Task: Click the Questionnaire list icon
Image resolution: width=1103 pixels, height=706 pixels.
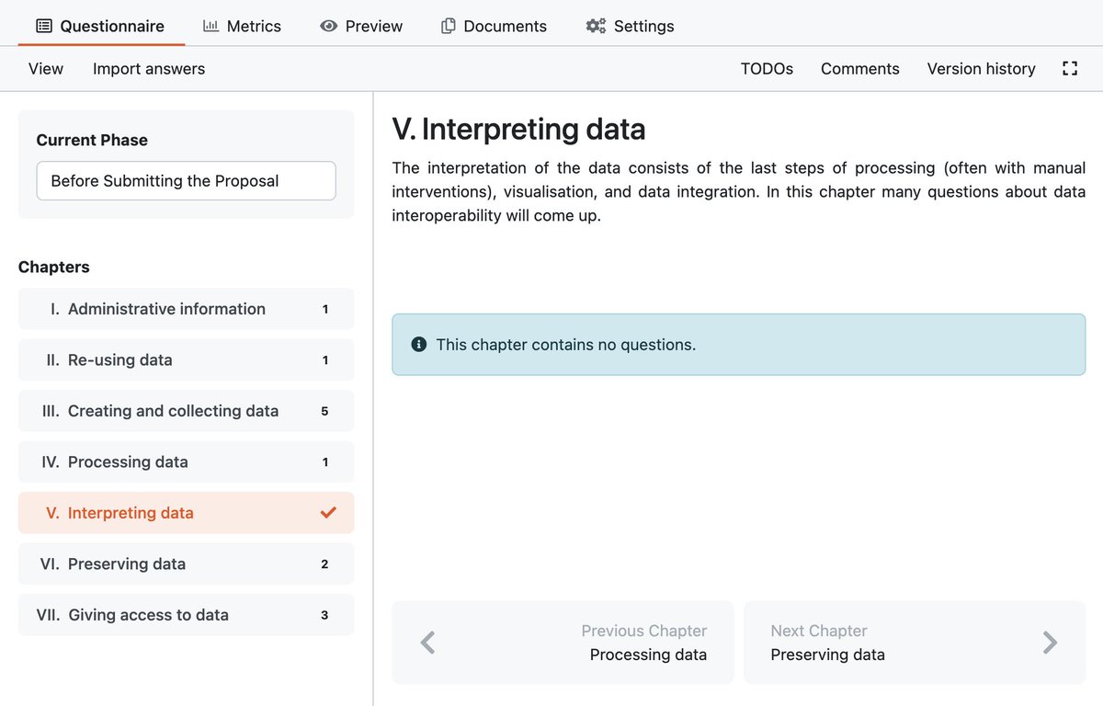Action: [44, 26]
